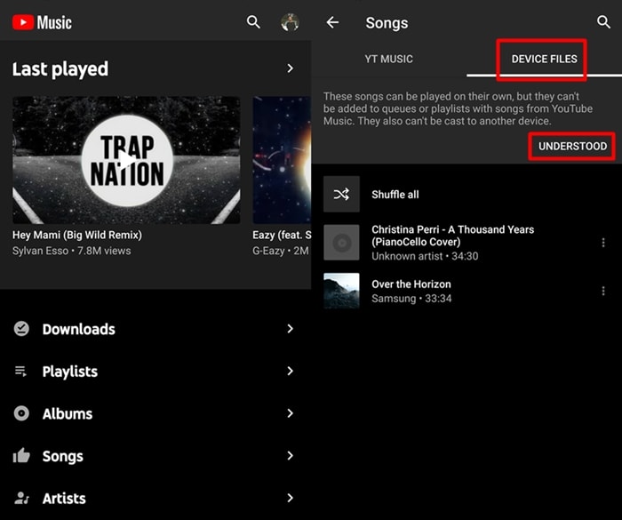Click the Songs page title
The image size is (622, 520).
(387, 23)
